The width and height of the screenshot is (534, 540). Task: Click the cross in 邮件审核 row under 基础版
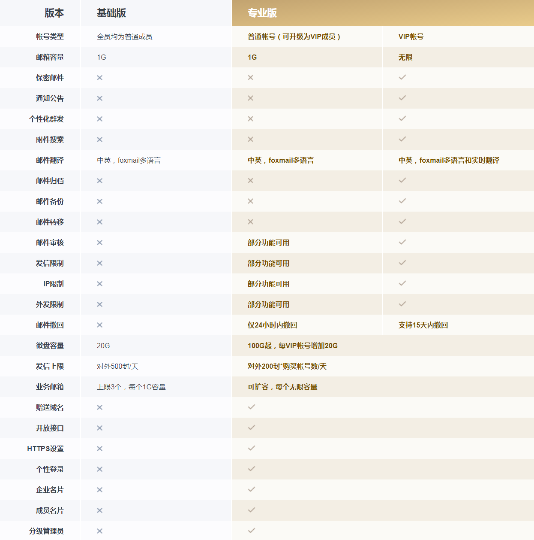(99, 243)
